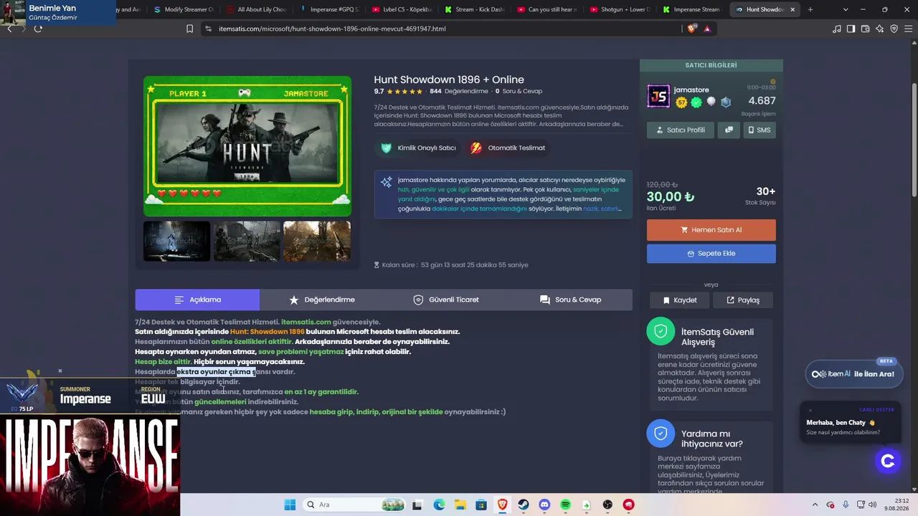Image resolution: width=918 pixels, height=516 pixels.
Task: Click the 0 Soru & Cevap link
Action: click(519, 92)
